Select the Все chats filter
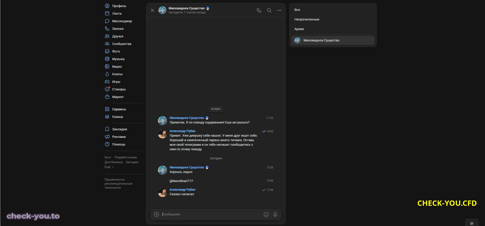This screenshot has width=485, height=226. pyautogui.click(x=333, y=10)
